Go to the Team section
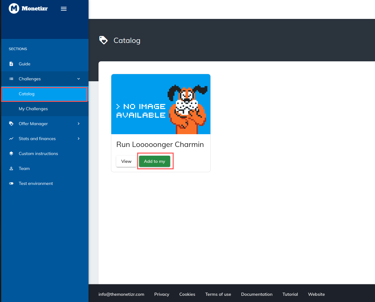375x302 pixels. (45, 168)
